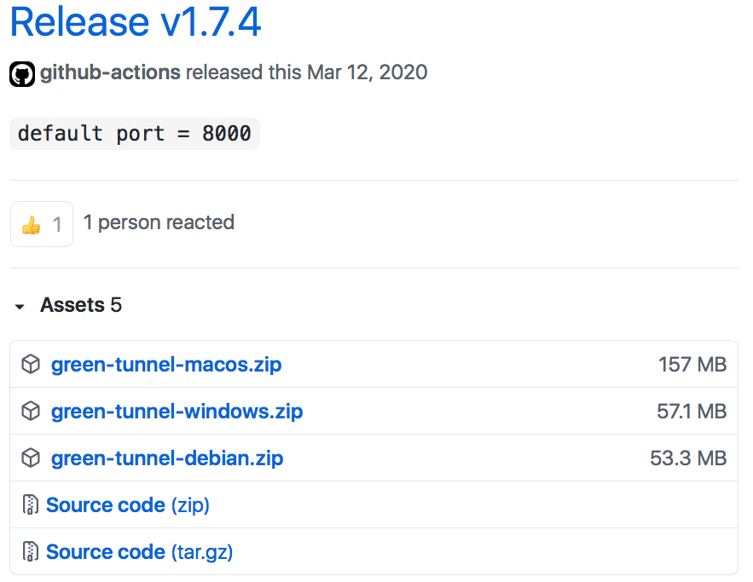Click the 'Assets 5' heading text
Screen dimensions: 753x582
[x=81, y=305]
